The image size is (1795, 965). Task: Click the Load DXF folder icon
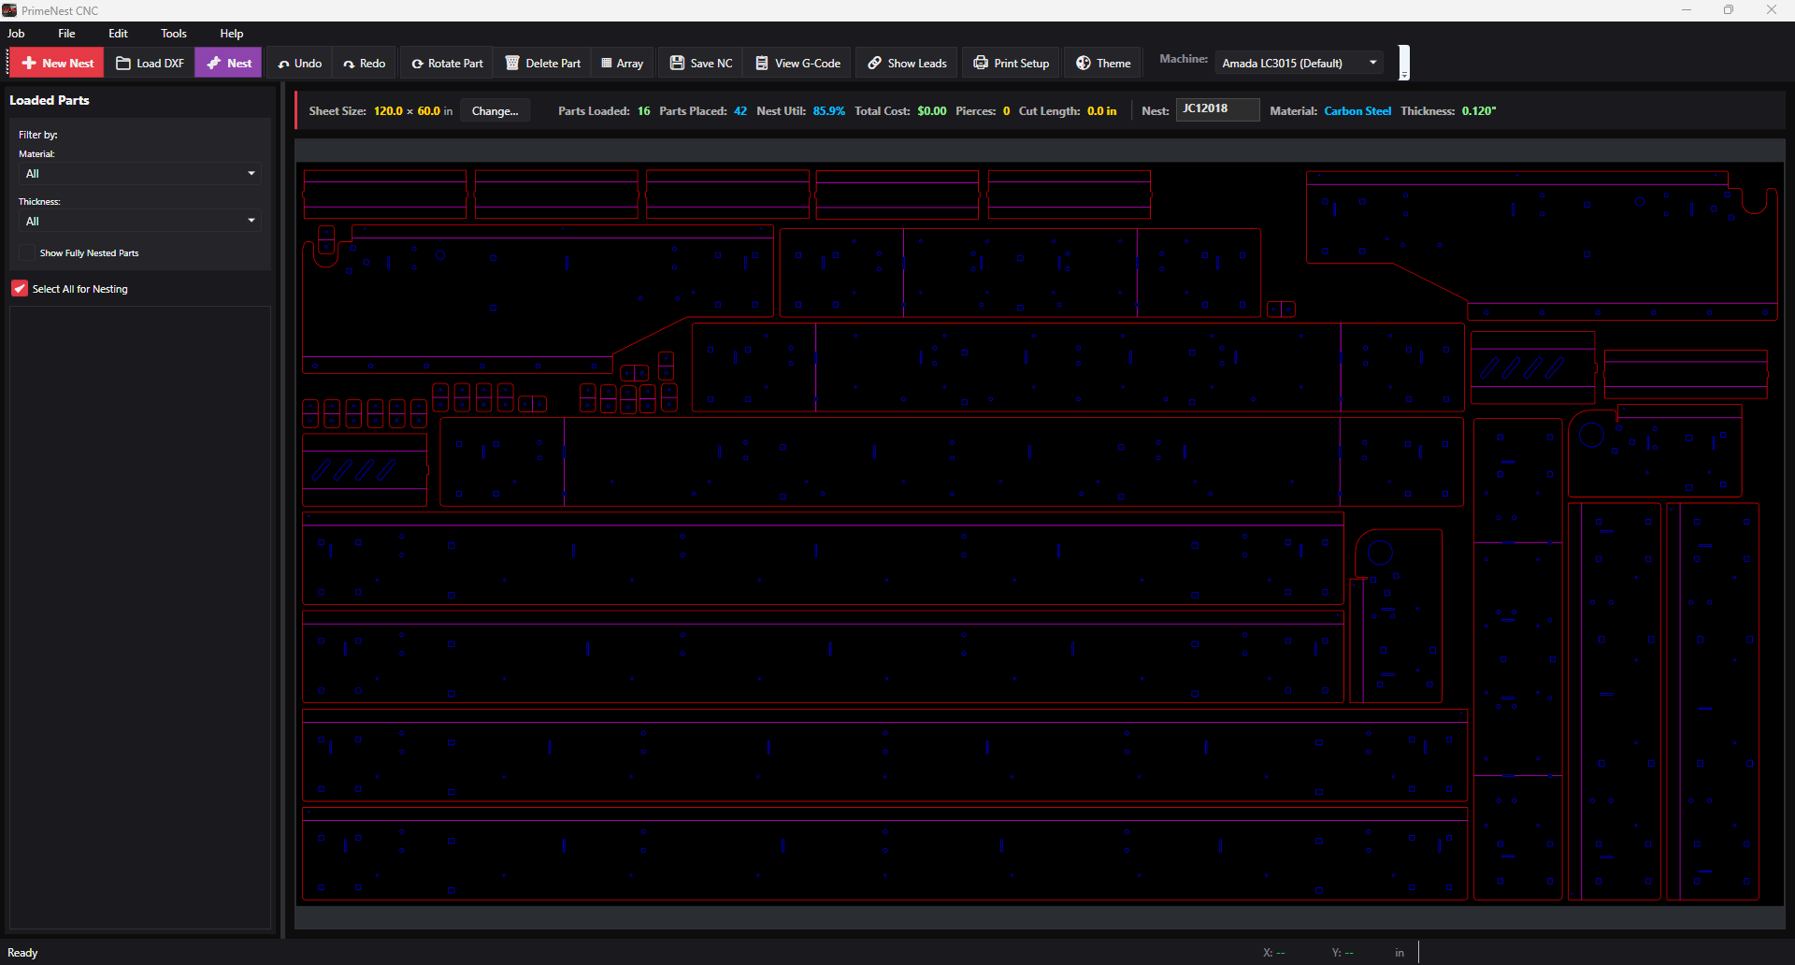click(123, 63)
